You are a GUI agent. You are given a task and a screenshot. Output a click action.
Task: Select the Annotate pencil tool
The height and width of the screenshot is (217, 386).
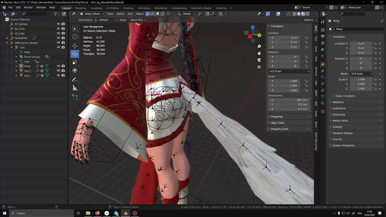coord(75,80)
